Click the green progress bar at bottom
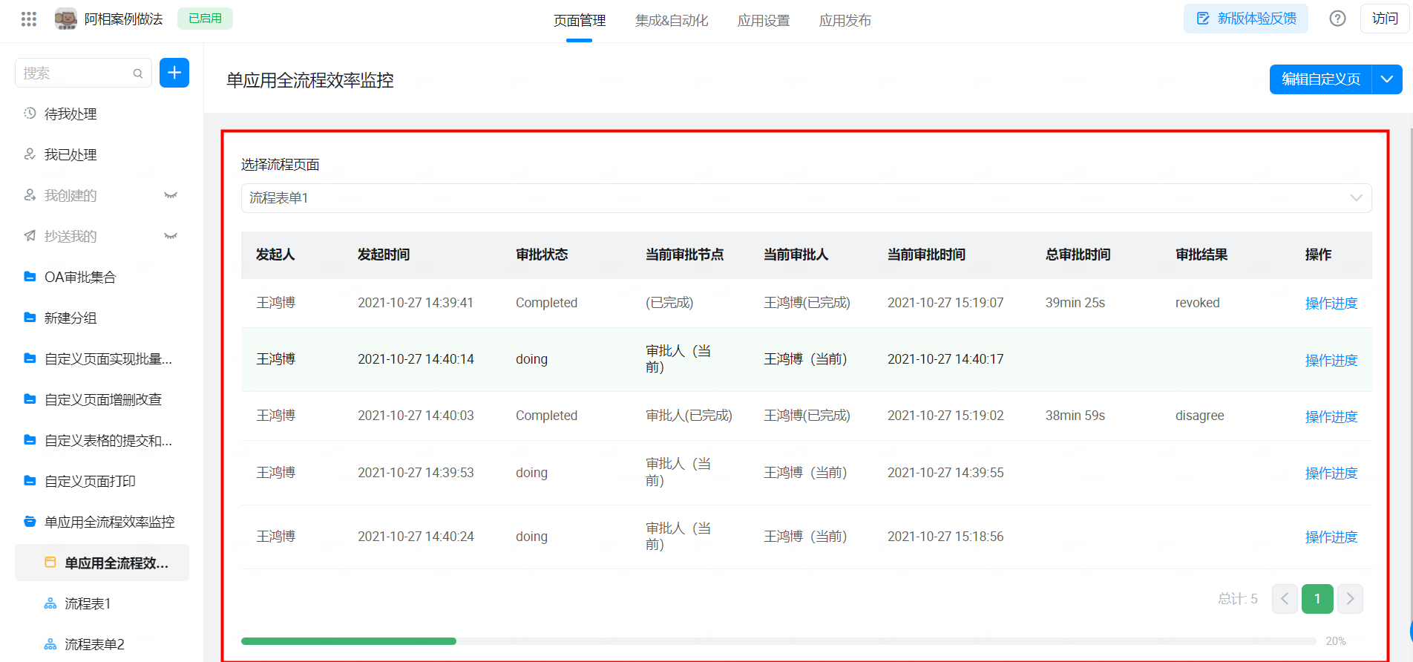The width and height of the screenshot is (1413, 662). (x=349, y=641)
